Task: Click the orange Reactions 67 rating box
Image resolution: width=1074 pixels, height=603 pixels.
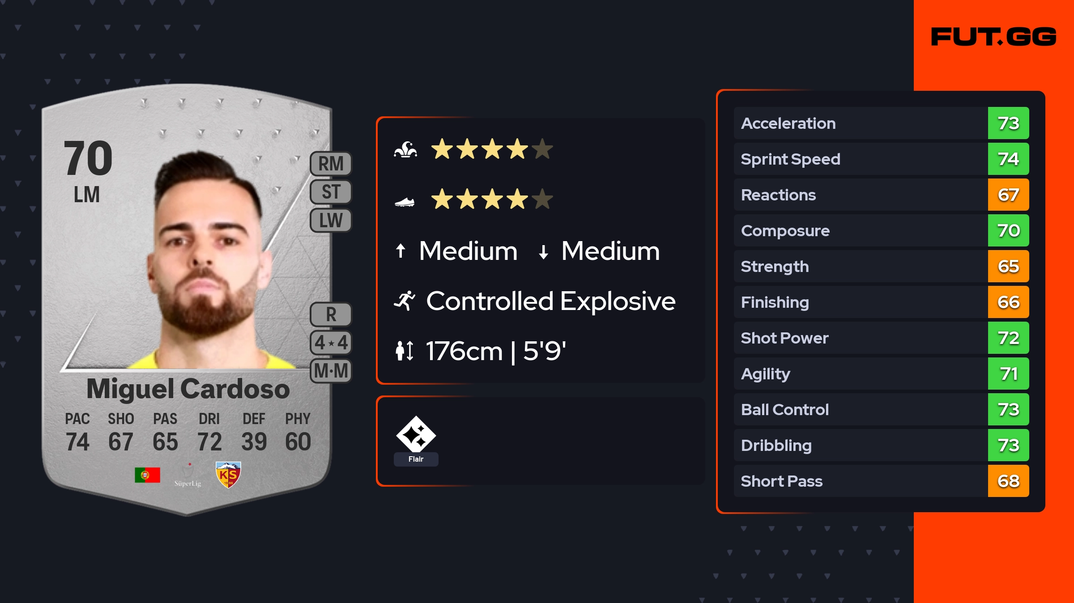Action: [x=1008, y=195]
